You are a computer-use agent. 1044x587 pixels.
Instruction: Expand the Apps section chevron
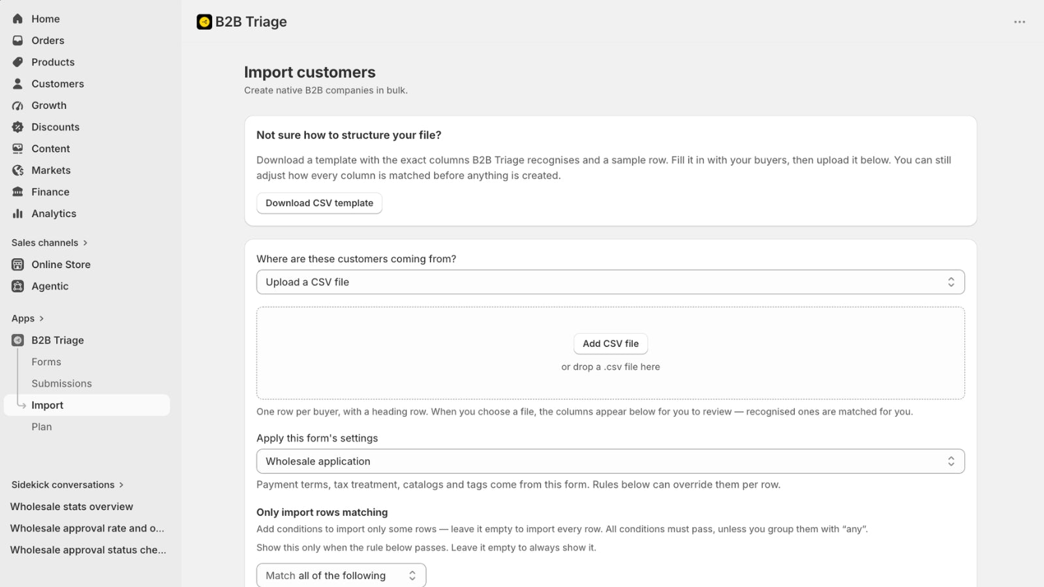tap(41, 318)
